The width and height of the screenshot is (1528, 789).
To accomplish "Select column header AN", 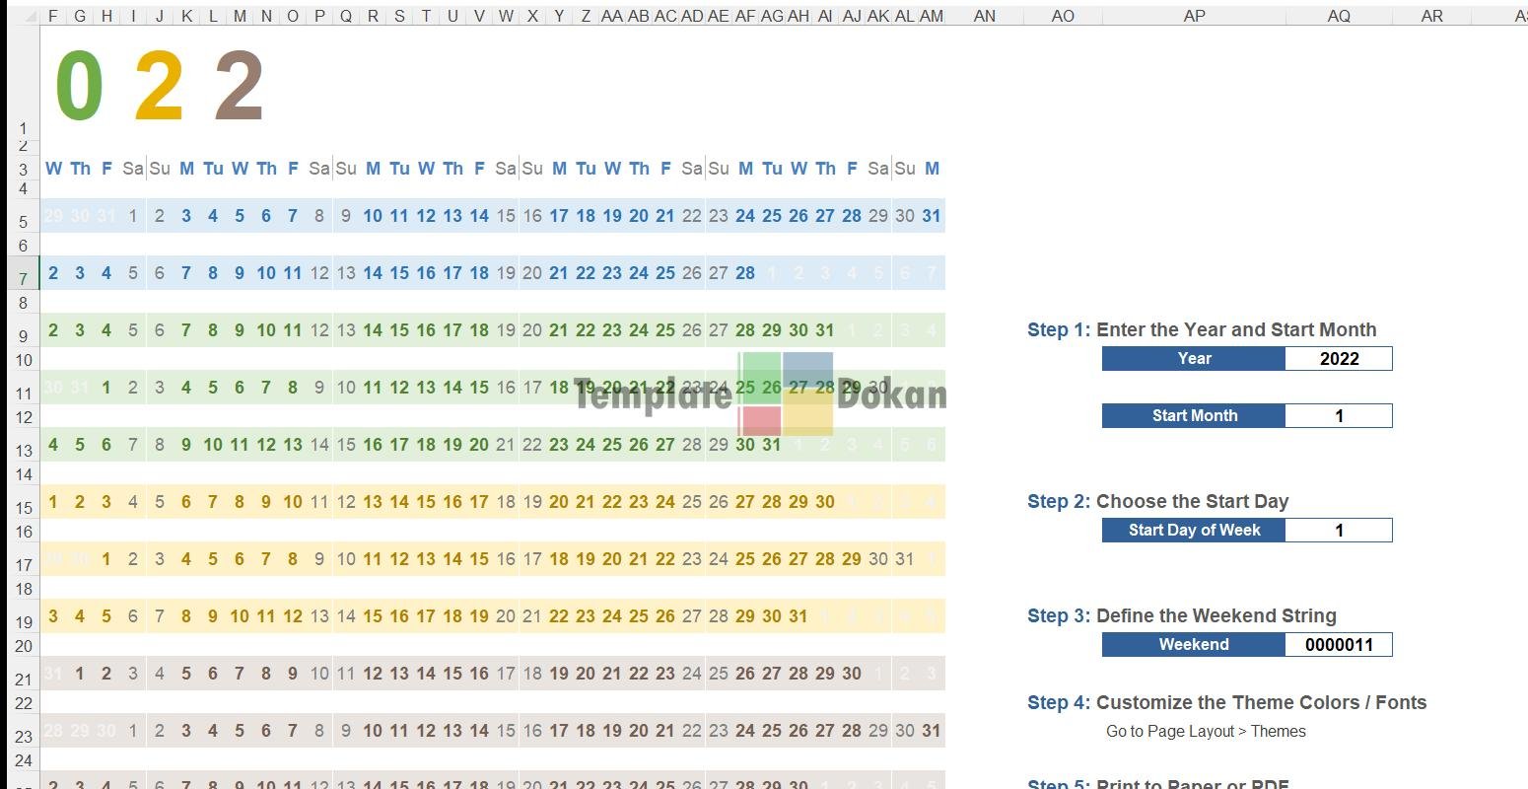I will coord(984,16).
